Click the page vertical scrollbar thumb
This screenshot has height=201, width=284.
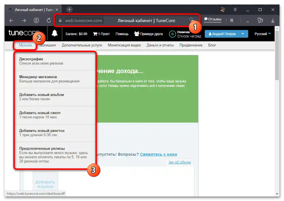tap(277, 55)
